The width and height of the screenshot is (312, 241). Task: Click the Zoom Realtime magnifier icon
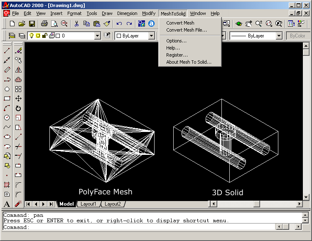click(259, 24)
